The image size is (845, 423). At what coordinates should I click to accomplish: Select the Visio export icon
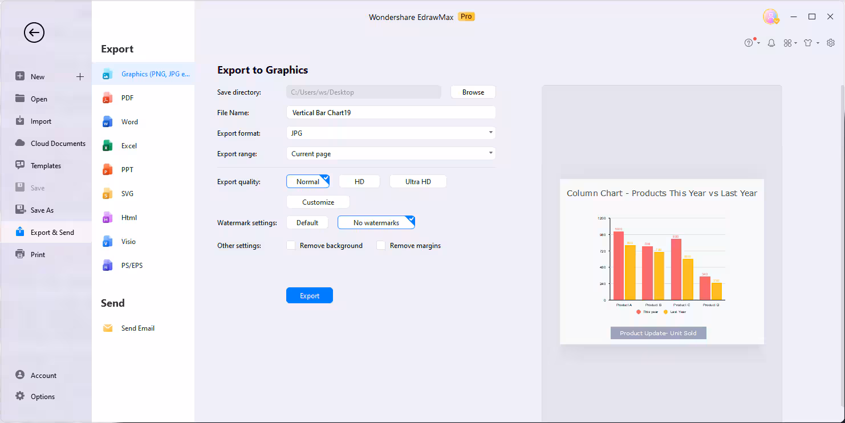(x=107, y=242)
